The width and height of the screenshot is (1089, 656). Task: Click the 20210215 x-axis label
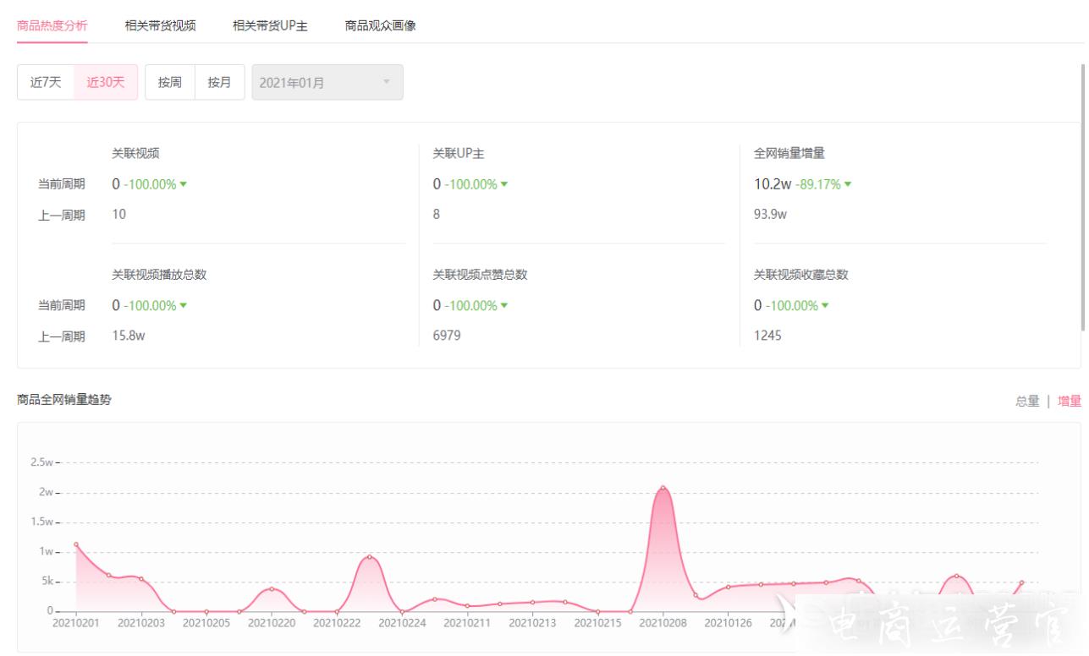coord(597,623)
